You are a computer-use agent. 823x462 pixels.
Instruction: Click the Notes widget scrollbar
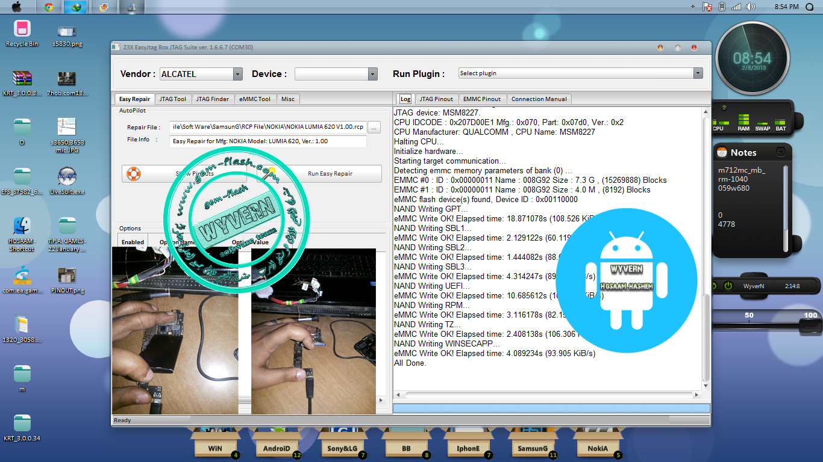tap(785, 208)
